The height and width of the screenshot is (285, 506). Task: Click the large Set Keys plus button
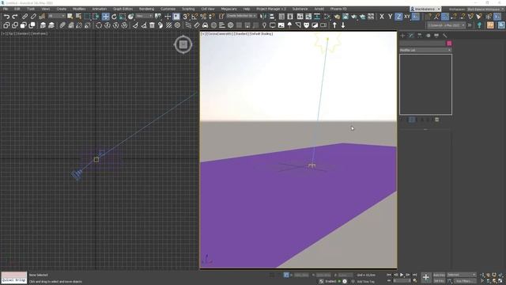[x=425, y=277]
